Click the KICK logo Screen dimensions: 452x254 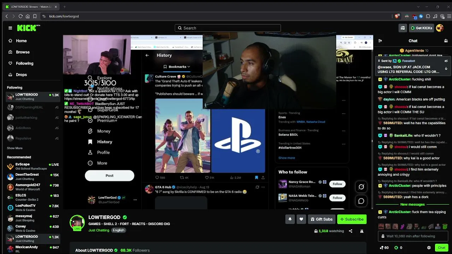point(29,28)
